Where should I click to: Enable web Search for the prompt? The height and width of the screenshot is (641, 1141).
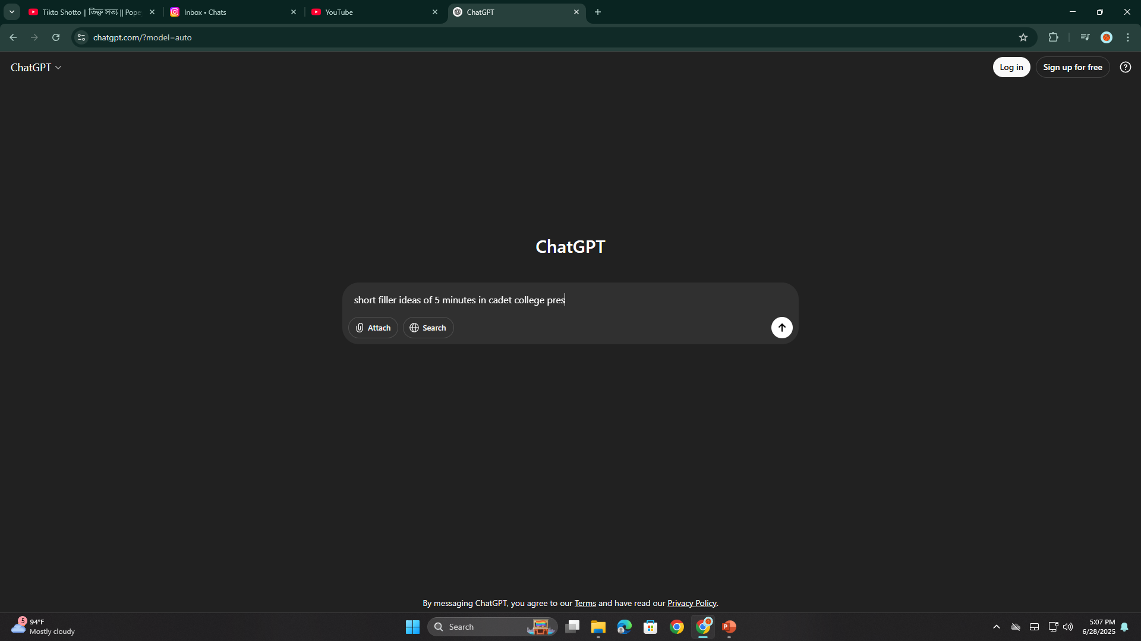428,328
